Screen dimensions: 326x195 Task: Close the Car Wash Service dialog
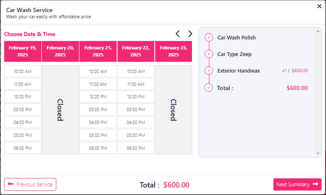319,6
